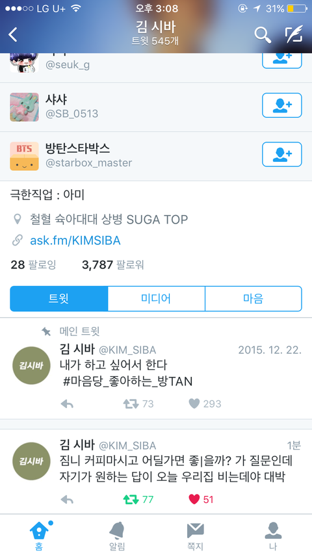The width and height of the screenshot is (312, 555).
Task: Tap the back arrow in header
Action: 13,34
